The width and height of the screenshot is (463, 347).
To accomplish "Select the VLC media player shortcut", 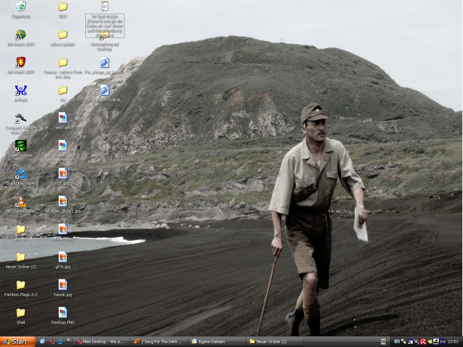I will [x=21, y=202].
